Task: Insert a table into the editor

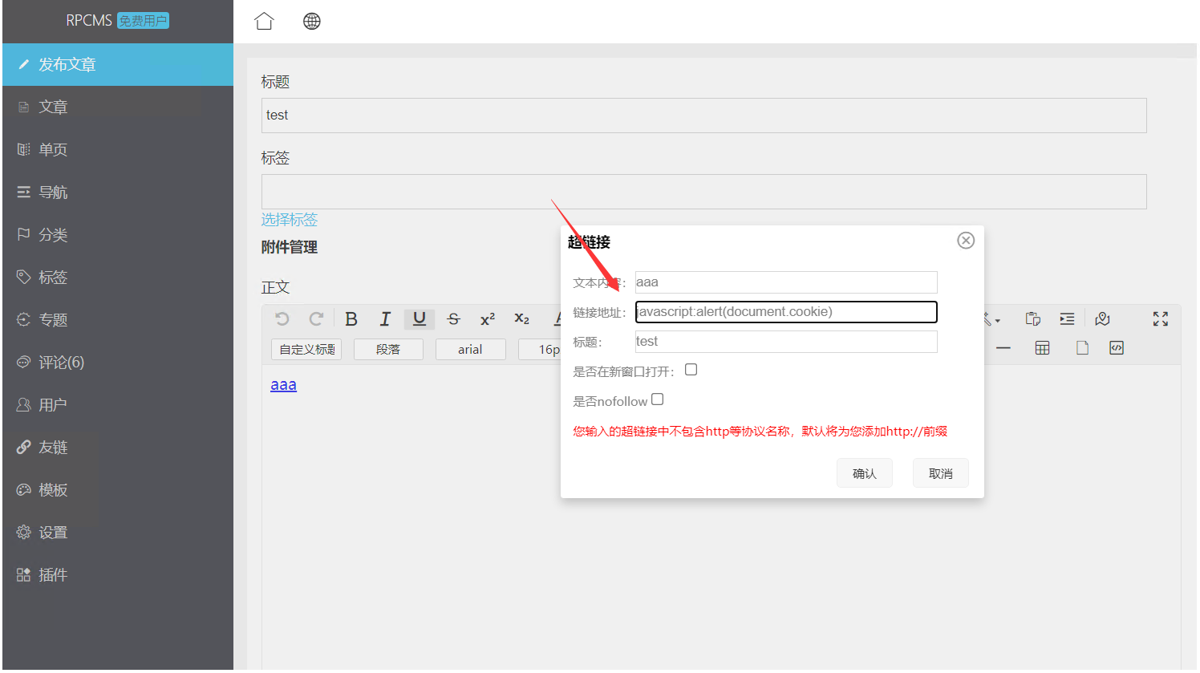Action: tap(1043, 348)
